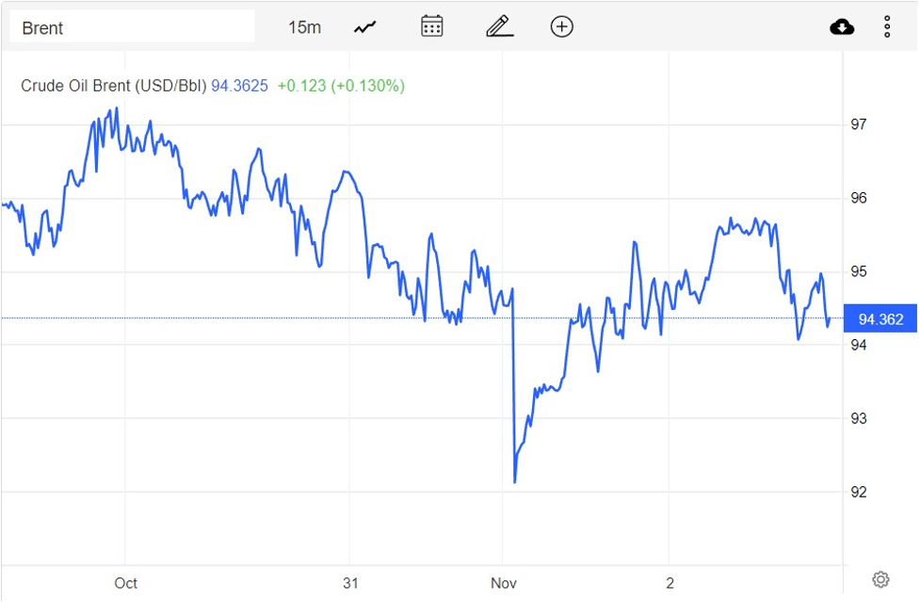The height and width of the screenshot is (602, 920).
Task: Click the Nov label on time axis
Action: pyautogui.click(x=504, y=583)
